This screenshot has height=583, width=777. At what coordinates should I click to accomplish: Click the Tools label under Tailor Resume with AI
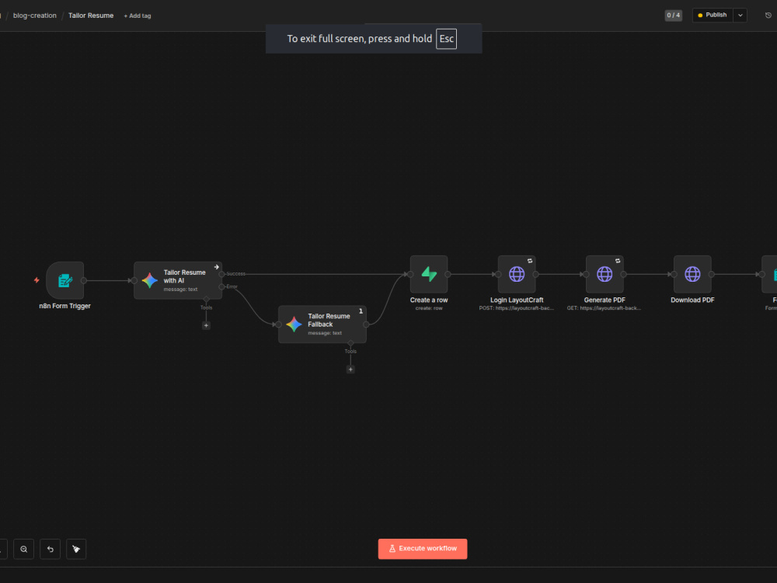[x=206, y=308]
